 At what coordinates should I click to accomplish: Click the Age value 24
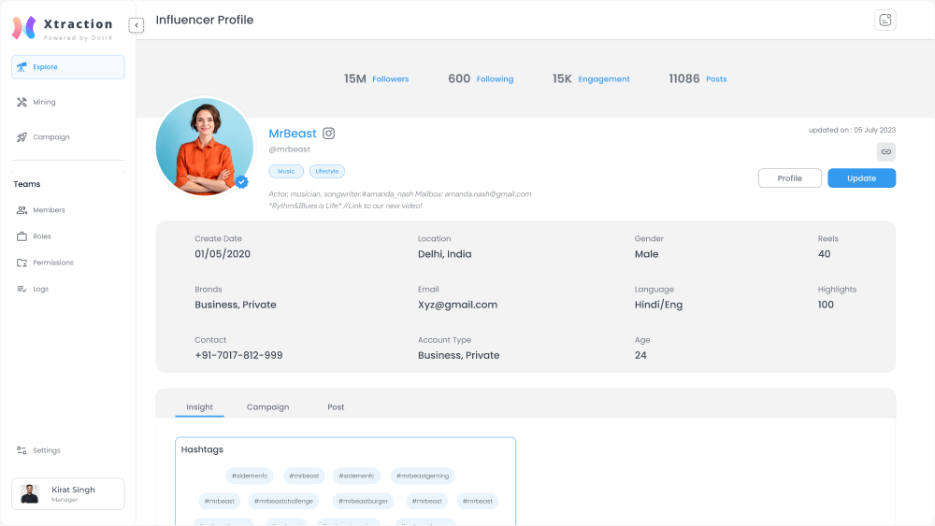click(640, 356)
